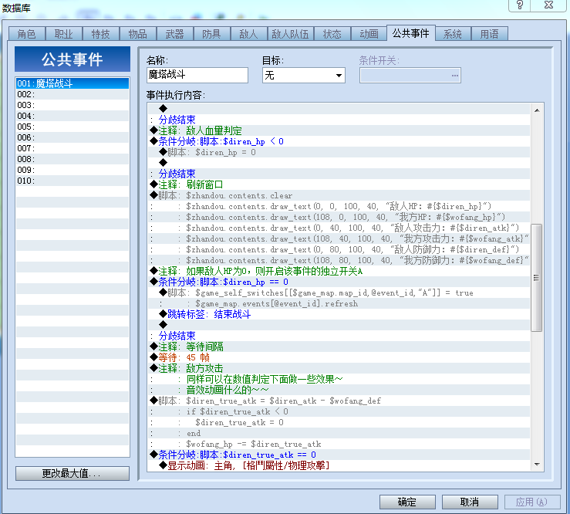Screen dimensions: 570x514
Task: Select the $game_map.events refresh line
Action: [x=339, y=303]
